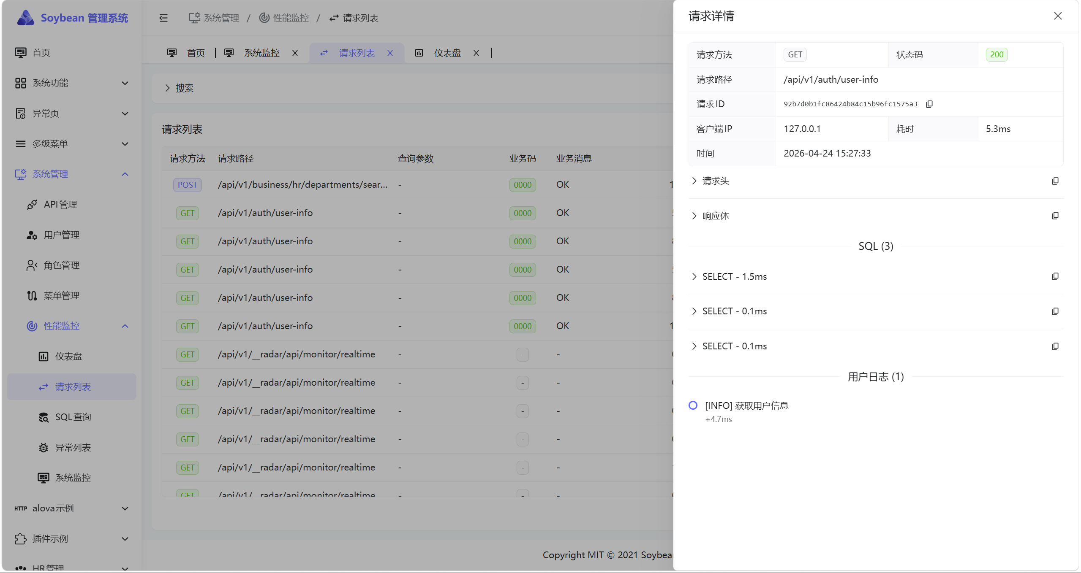Switch to the 系统监控 tab

tap(261, 53)
